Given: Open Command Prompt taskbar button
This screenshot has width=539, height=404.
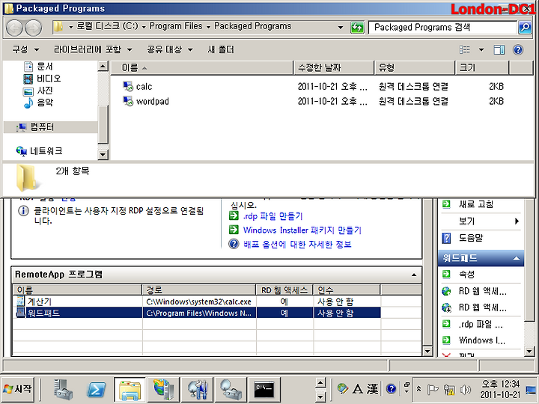Looking at the screenshot, I should (x=264, y=390).
